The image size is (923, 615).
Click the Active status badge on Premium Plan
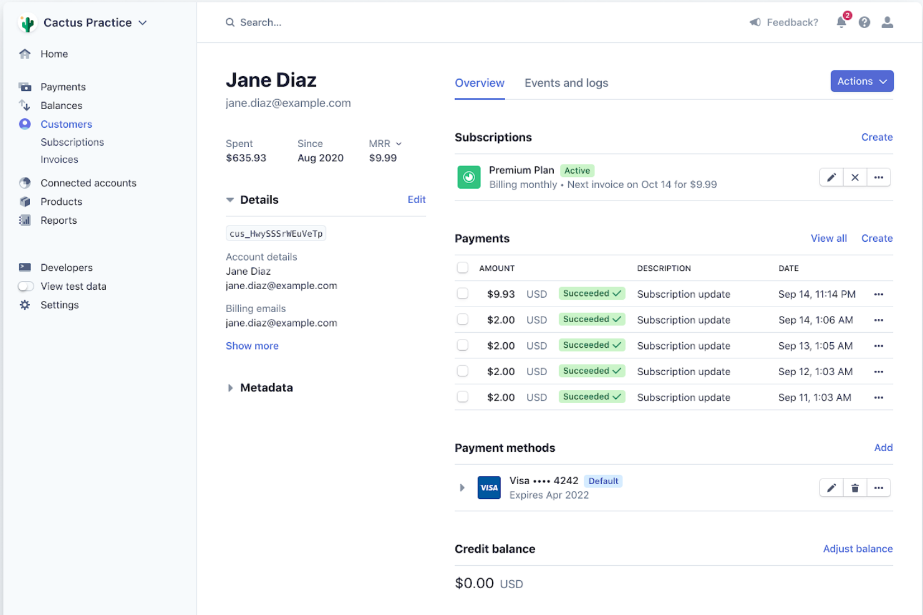[577, 171]
